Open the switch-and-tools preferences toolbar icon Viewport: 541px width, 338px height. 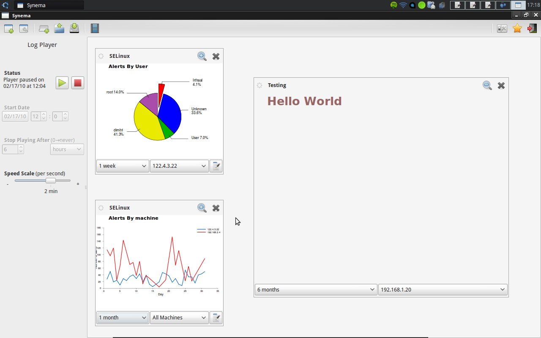[x=502, y=29]
